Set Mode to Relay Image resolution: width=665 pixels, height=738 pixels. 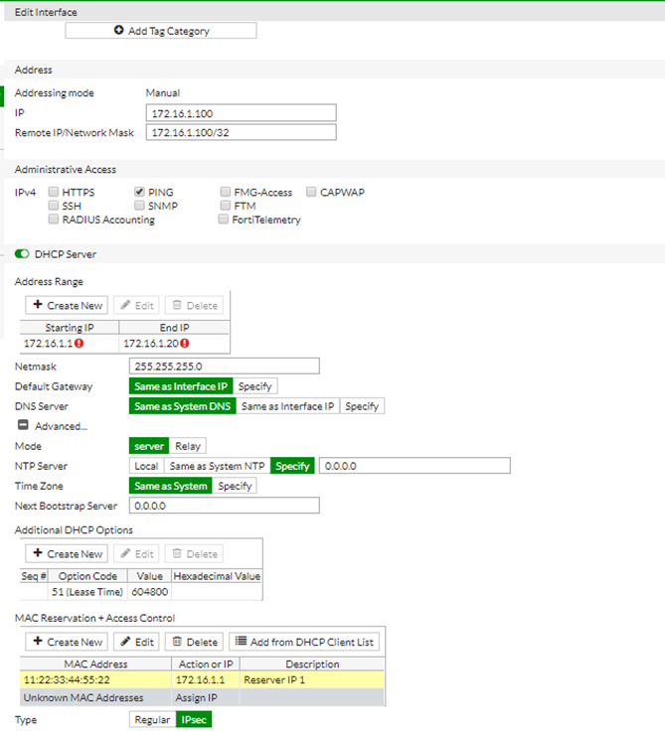188,446
